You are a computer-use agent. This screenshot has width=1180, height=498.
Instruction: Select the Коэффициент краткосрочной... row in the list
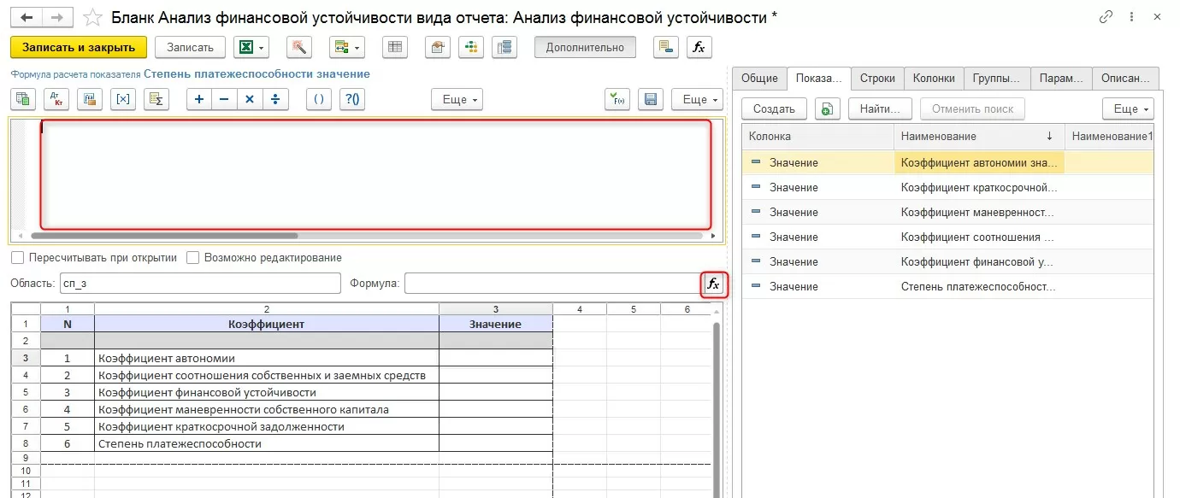[947, 187]
